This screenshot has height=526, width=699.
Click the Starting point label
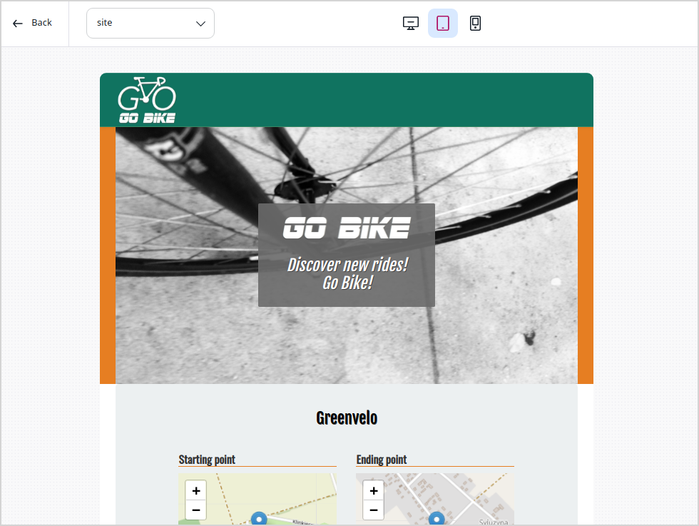coord(207,460)
